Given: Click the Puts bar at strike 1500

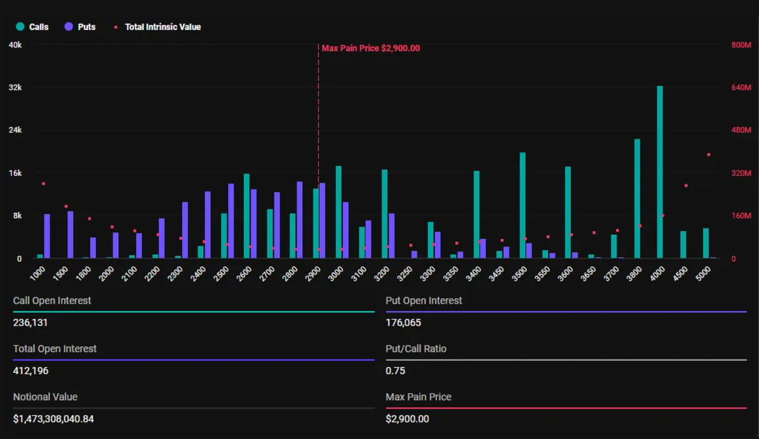Looking at the screenshot, I should pos(71,234).
